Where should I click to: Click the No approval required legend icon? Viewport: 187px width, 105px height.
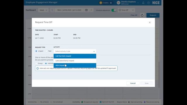click(x=82, y=102)
